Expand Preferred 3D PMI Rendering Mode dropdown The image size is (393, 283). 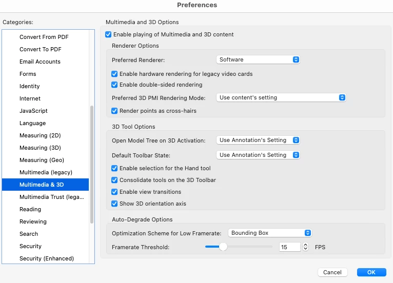click(281, 97)
